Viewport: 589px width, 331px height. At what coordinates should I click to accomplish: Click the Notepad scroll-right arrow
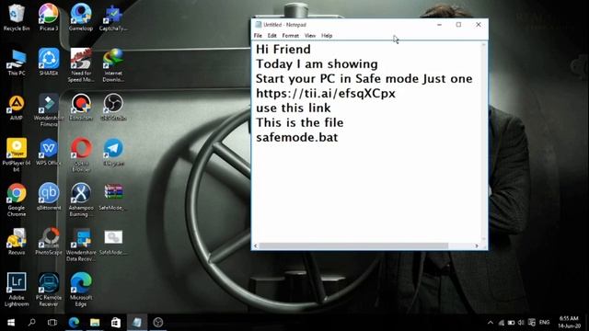(477, 246)
